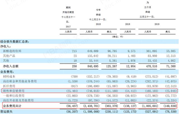This screenshot has height=114, width=179.
Task: Click value '649,609' in 新酿造的饮料 row
Action: point(93,51)
